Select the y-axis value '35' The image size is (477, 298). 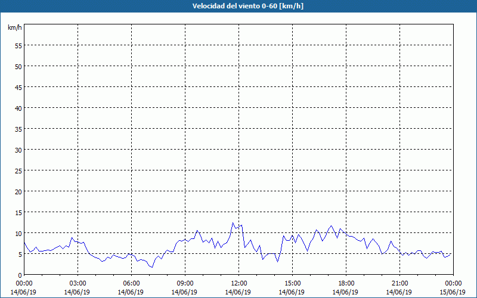click(x=18, y=129)
